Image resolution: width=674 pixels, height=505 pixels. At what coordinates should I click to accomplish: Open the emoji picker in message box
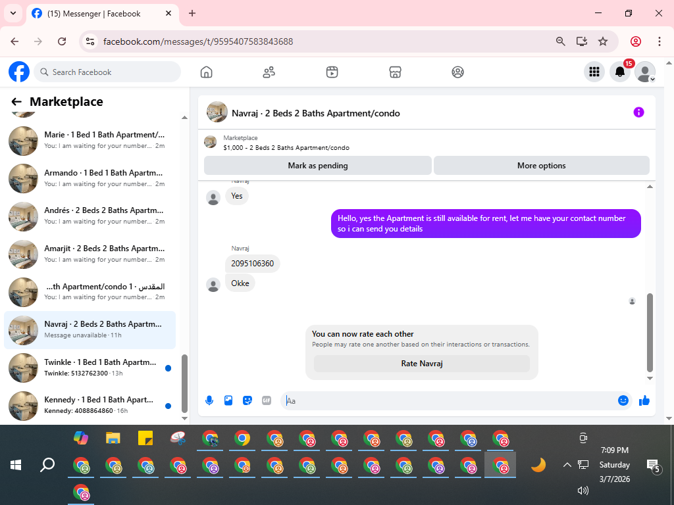[x=623, y=400]
